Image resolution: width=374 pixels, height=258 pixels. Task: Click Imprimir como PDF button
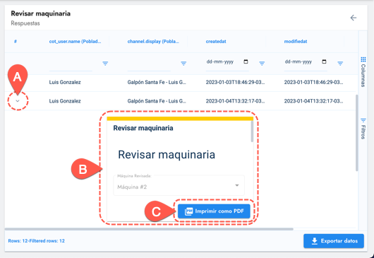[x=214, y=211]
